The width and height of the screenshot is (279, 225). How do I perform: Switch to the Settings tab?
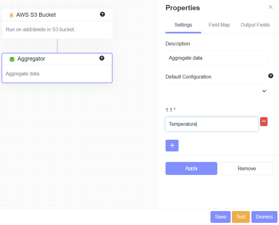pyautogui.click(x=183, y=25)
